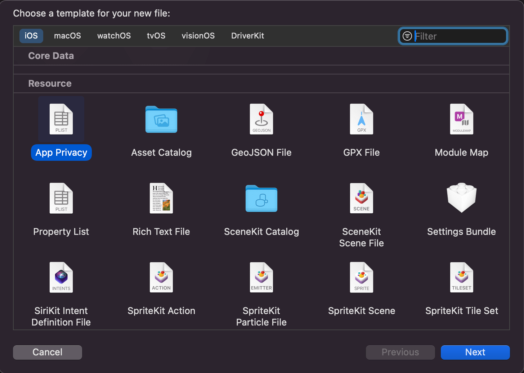
Task: Pick the GPX File template icon
Action: 362,119
